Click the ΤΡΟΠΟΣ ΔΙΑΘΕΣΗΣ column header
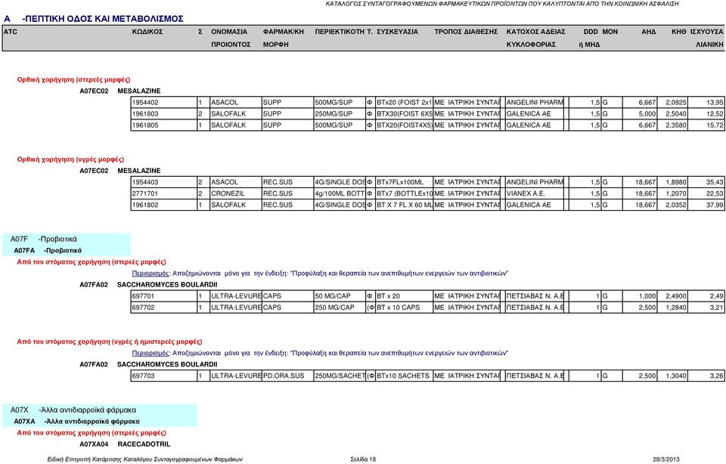 tap(466, 32)
